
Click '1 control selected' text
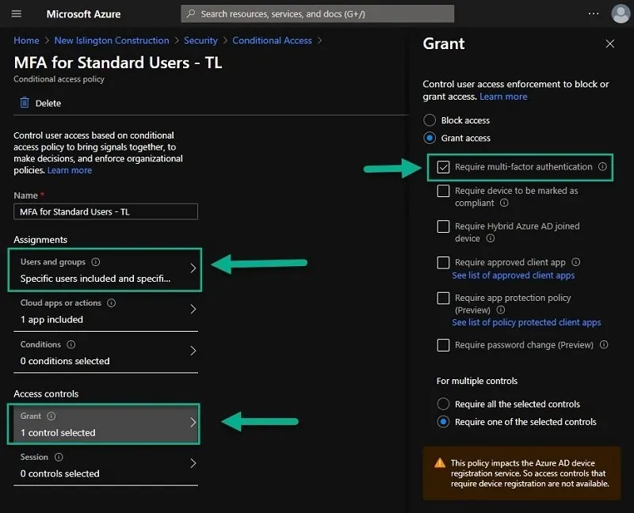click(58, 432)
